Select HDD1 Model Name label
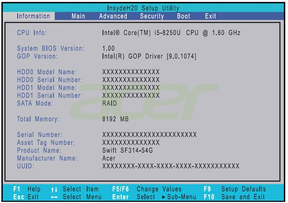Screen dimensions: 288x203 click(x=47, y=87)
